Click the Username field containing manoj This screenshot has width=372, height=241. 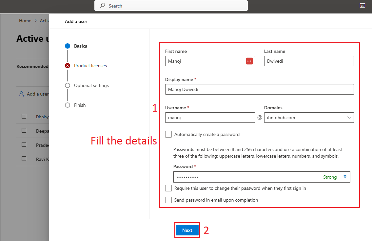click(210, 118)
